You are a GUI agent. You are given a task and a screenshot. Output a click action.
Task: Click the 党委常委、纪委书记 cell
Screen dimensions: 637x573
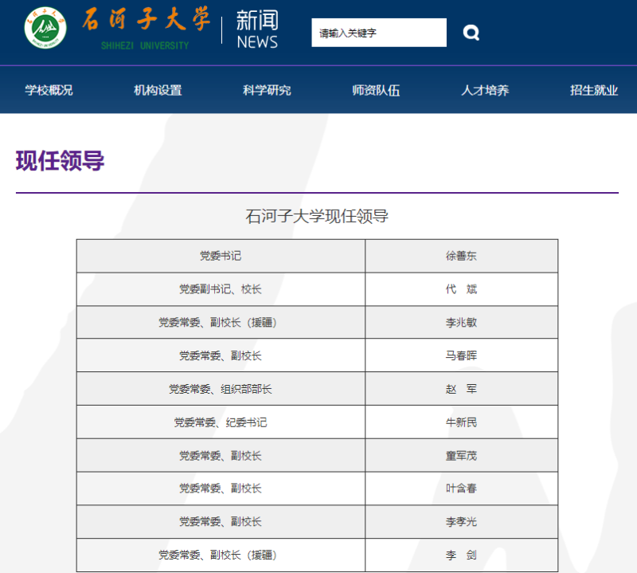tap(221, 422)
